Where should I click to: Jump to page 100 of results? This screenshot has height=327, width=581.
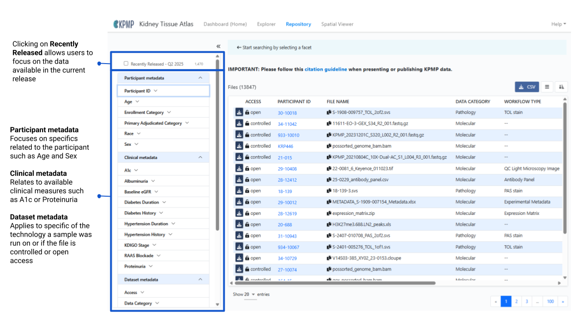(x=550, y=301)
